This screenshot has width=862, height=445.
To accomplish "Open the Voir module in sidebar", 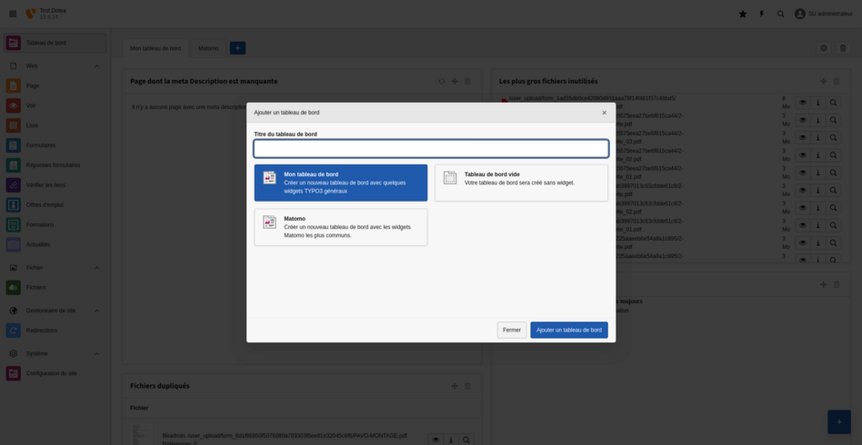I will 55,105.
